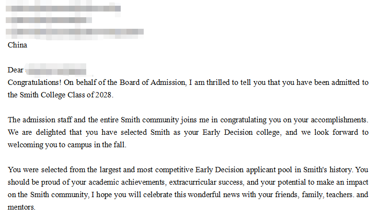Click the third blurred address line
Image resolution: width=377 pixels, height=212 pixels.
[x=75, y=32]
